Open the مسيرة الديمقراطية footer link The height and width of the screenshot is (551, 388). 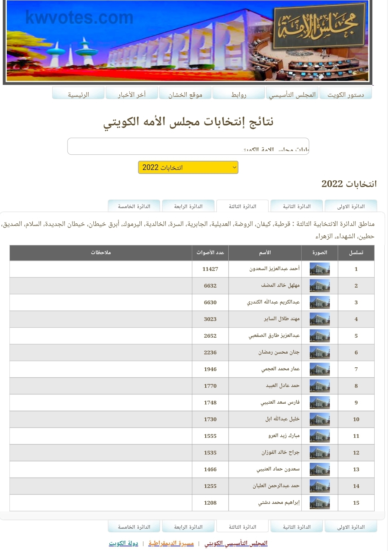click(171, 543)
